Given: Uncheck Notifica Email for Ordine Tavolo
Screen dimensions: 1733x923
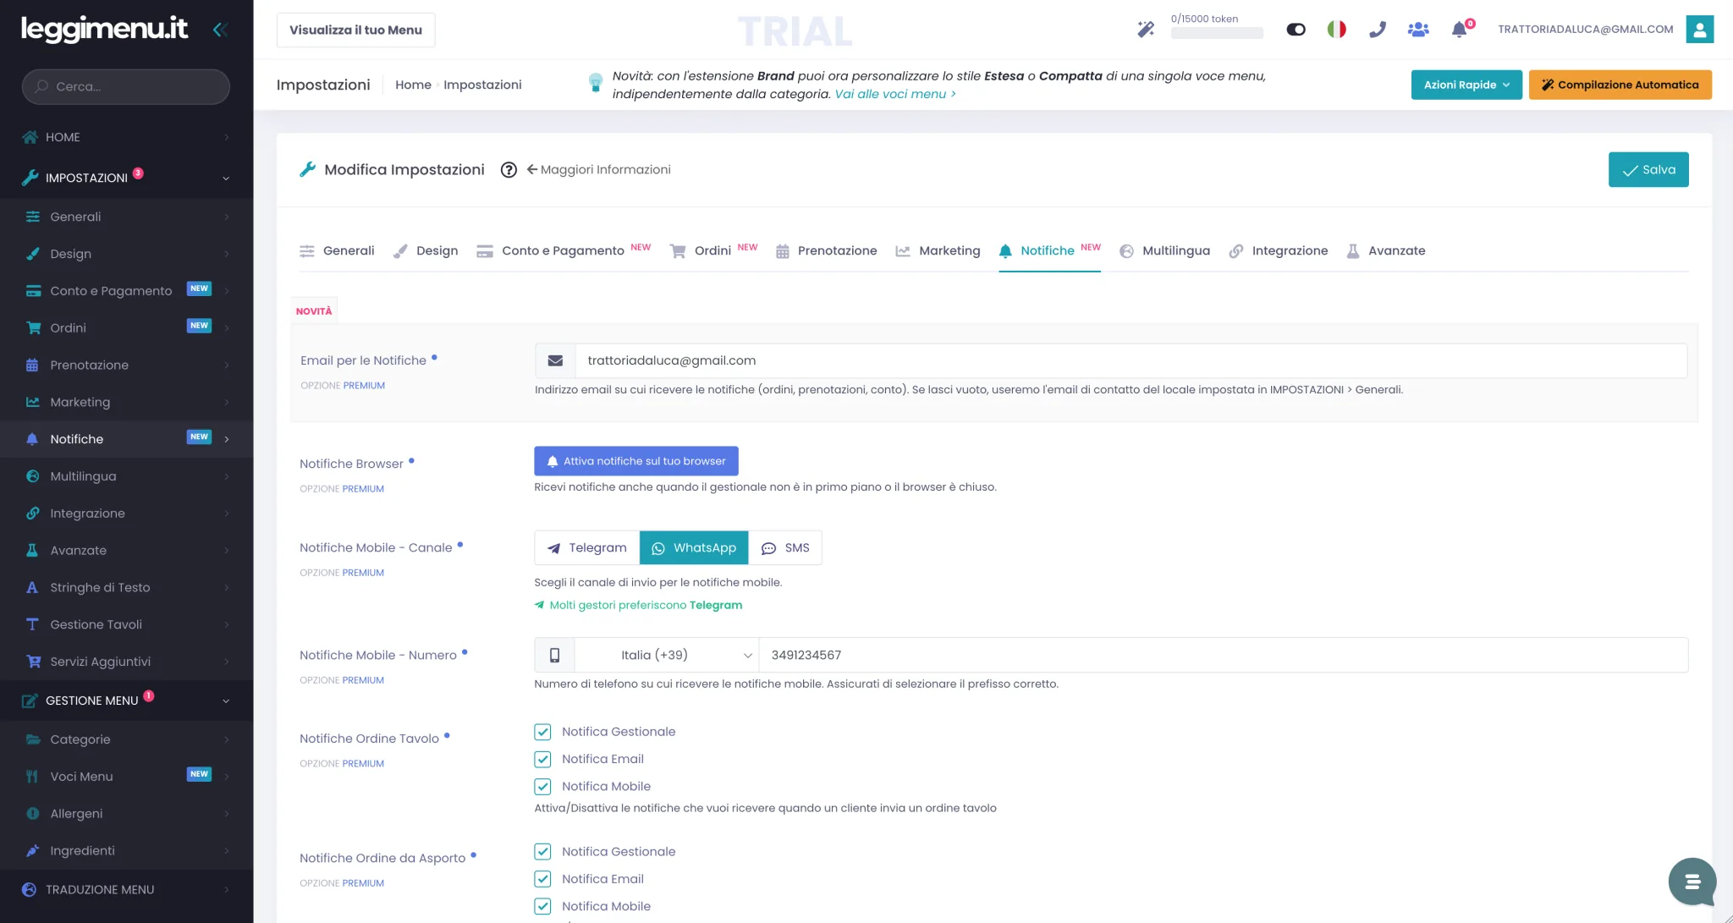Looking at the screenshot, I should tap(542, 760).
